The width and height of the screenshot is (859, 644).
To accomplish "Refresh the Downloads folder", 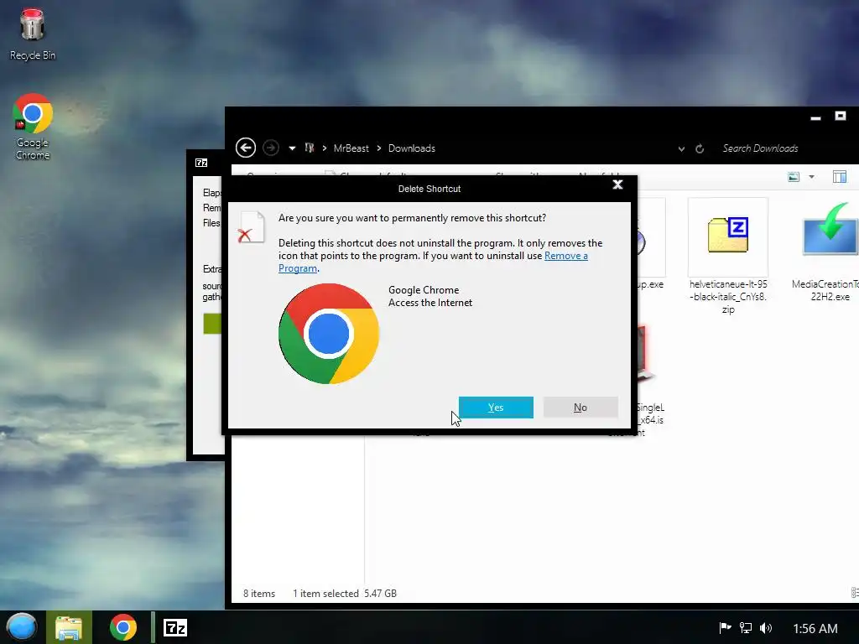I will (x=700, y=149).
